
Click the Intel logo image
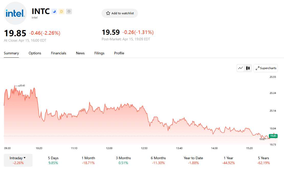15,13
